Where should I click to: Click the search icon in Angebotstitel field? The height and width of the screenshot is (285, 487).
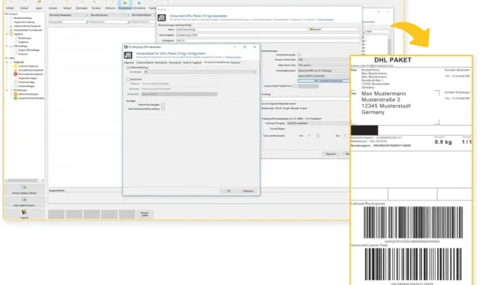87,22
